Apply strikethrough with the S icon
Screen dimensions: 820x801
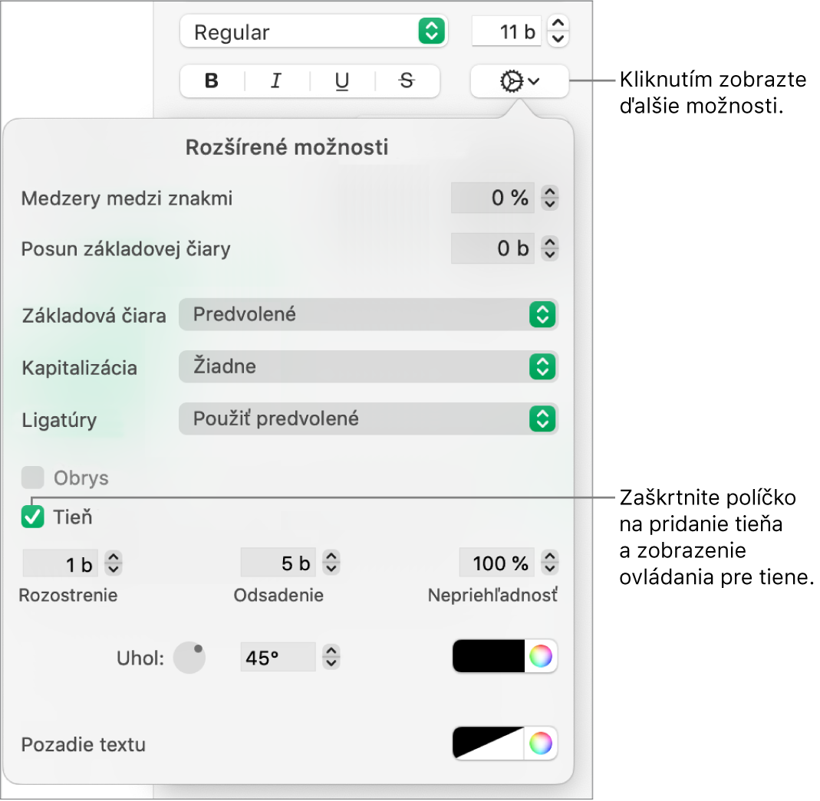pos(406,81)
